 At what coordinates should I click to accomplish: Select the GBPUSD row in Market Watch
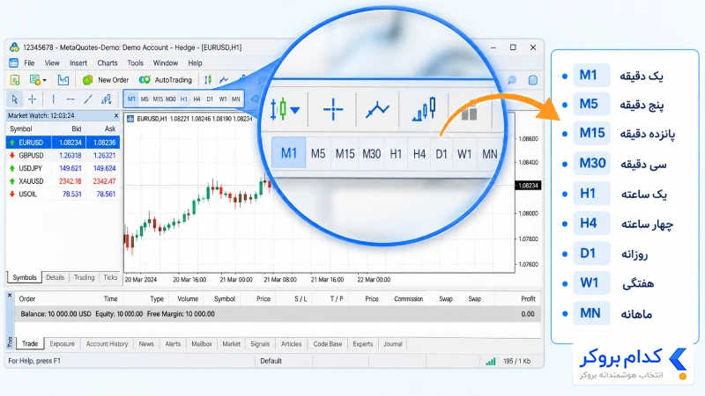(x=63, y=156)
